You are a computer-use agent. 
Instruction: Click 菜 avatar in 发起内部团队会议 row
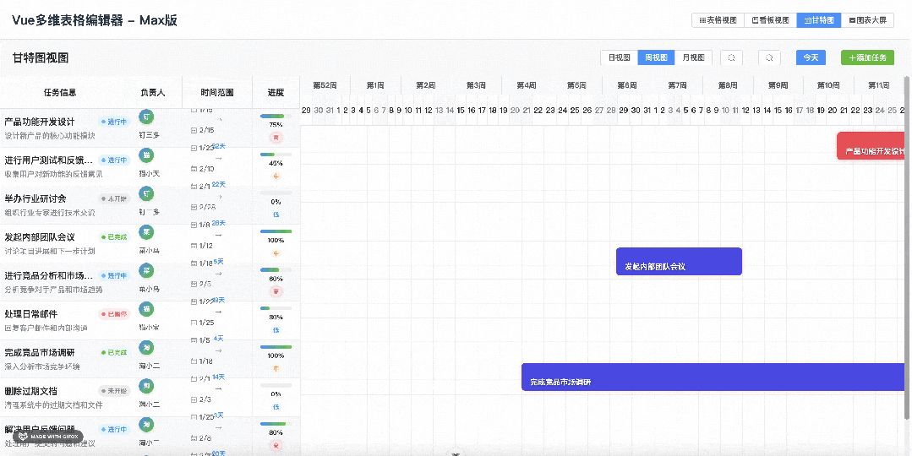pyautogui.click(x=146, y=231)
